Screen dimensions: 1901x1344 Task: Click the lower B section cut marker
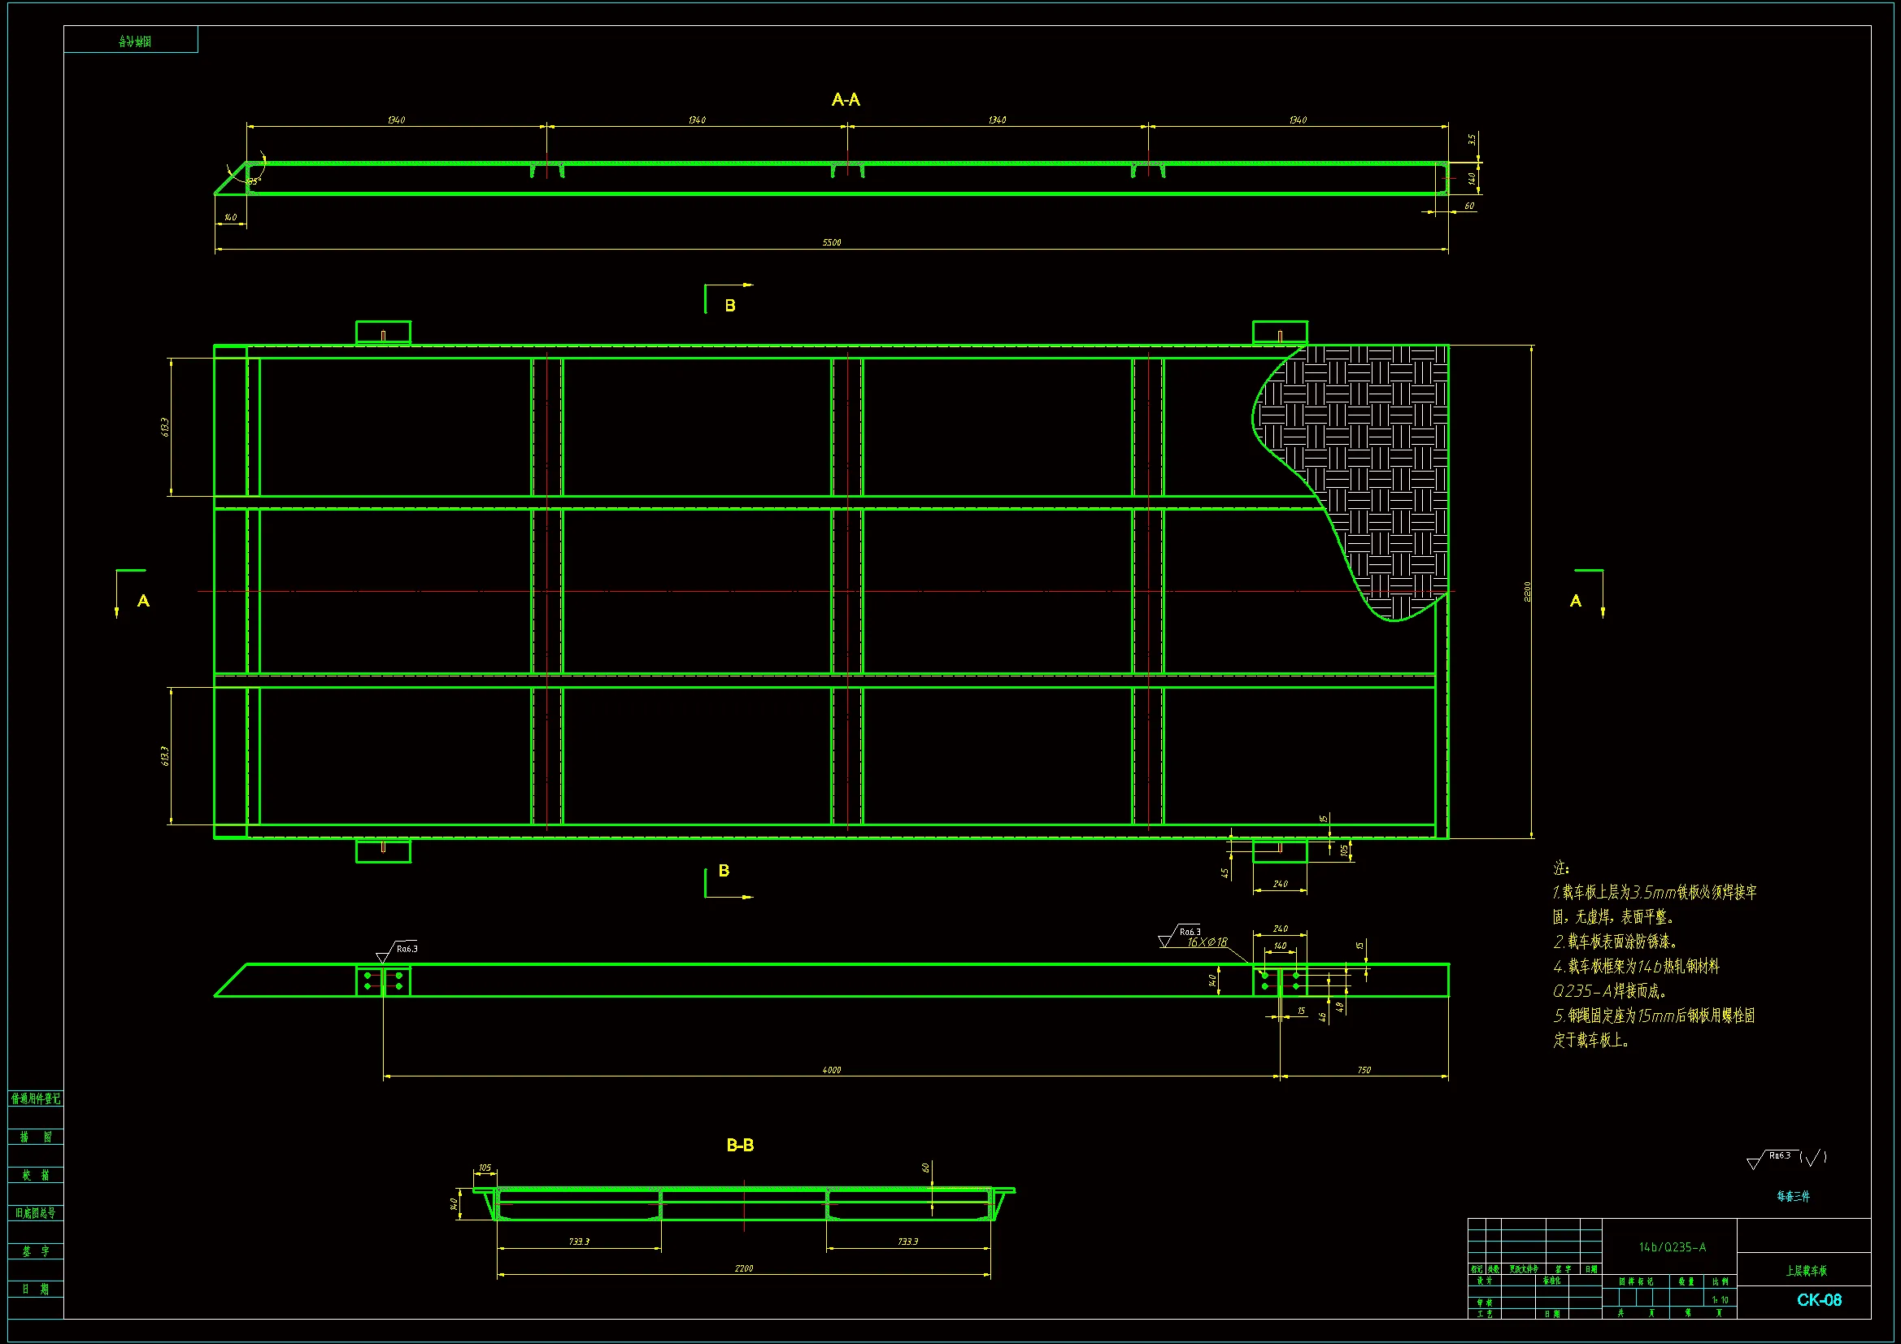coord(724,870)
